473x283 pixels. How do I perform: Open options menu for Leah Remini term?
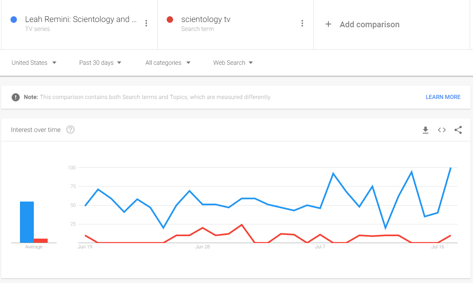(146, 24)
